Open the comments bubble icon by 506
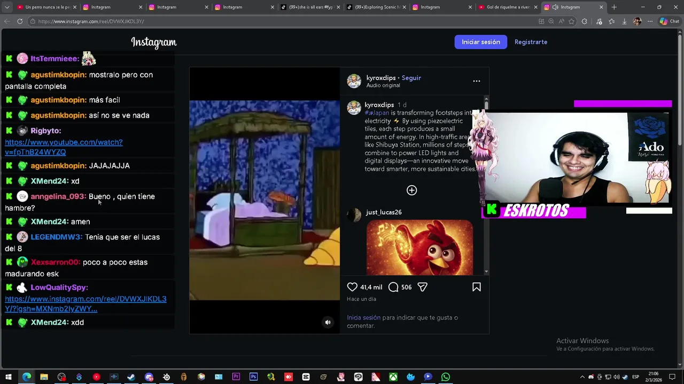 pos(393,287)
